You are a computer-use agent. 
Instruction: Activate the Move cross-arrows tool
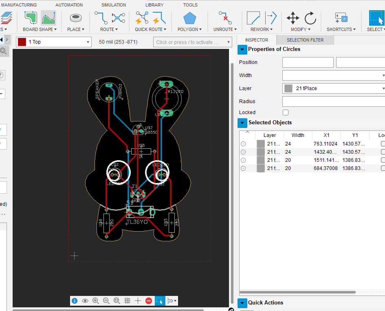click(293, 18)
